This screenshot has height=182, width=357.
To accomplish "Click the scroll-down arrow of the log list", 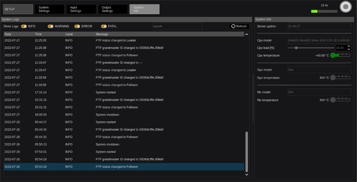I will [247, 174].
